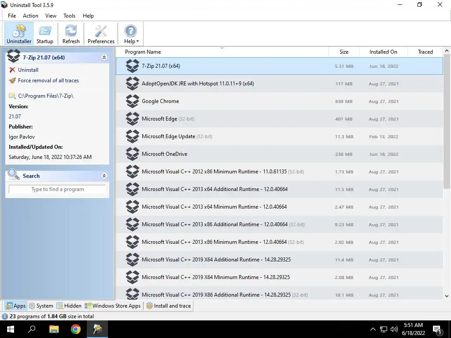Select AdoptOpenJDK JRE with Hotspot entry name
This screenshot has height=338, width=451.
pyautogui.click(x=198, y=84)
